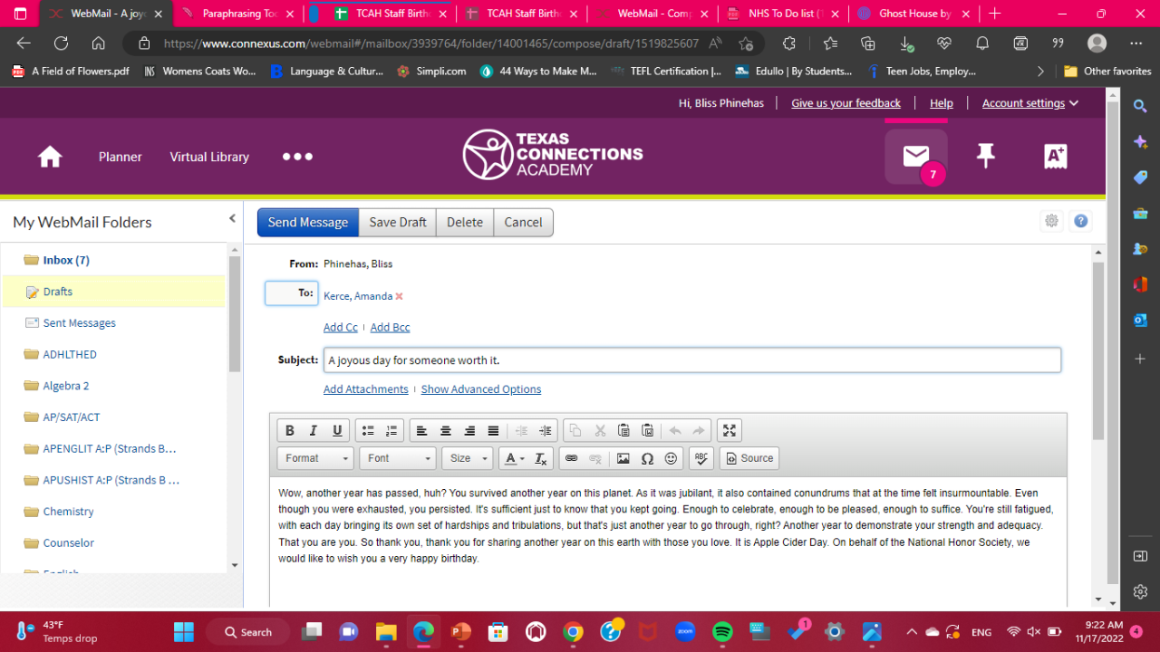Open the Planner menu
The image size is (1160, 652).
pos(121,157)
